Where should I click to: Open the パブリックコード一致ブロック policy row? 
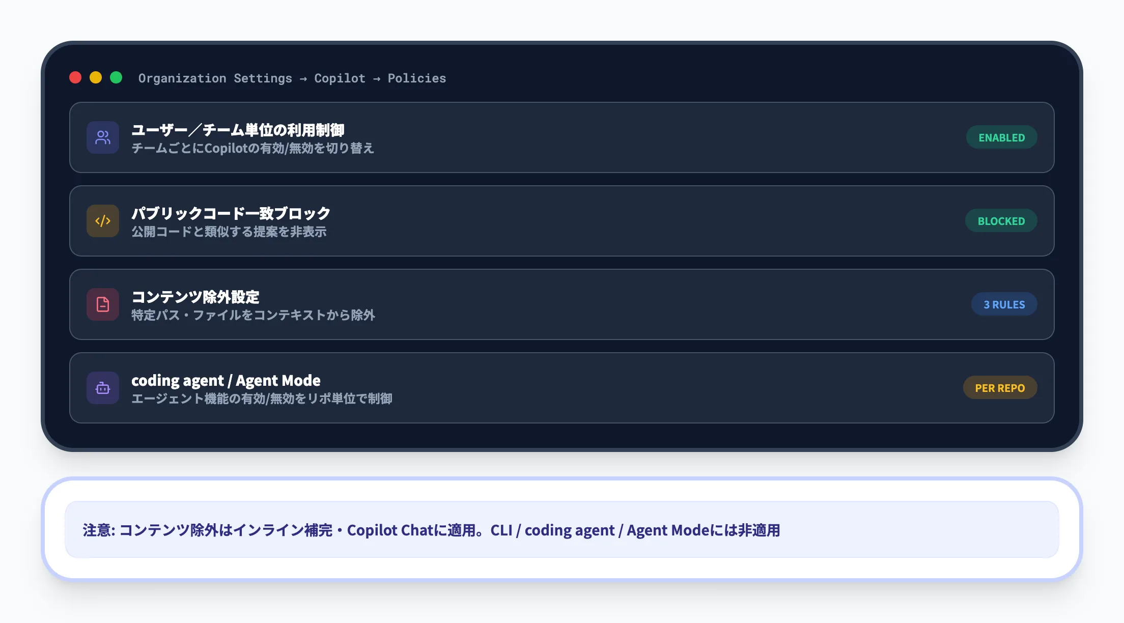point(560,221)
